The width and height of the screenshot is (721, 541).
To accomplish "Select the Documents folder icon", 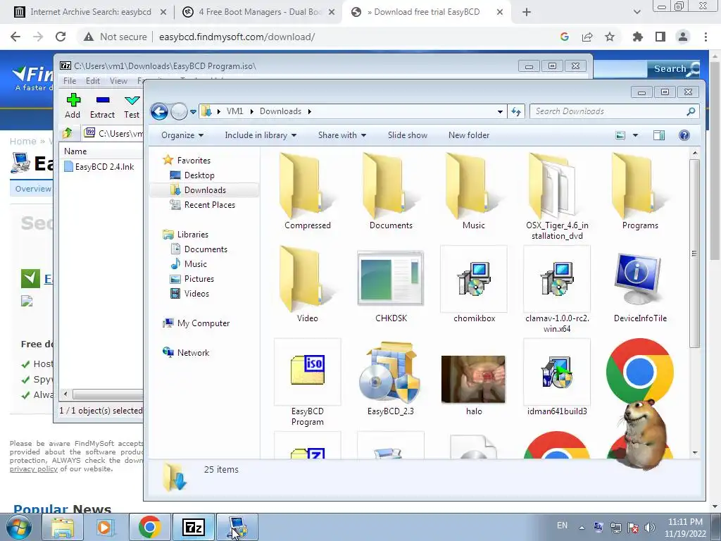I will (x=390, y=190).
